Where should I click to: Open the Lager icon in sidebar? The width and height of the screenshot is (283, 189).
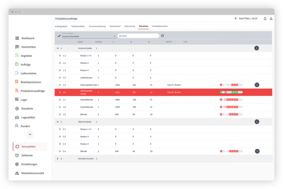click(17, 99)
